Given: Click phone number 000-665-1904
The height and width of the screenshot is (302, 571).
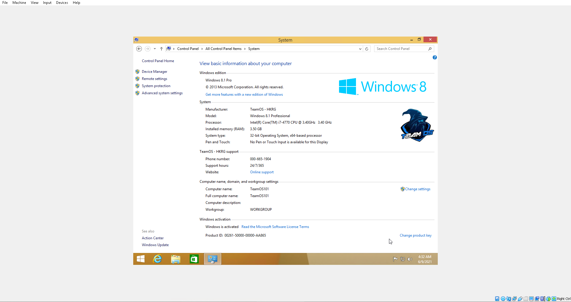Looking at the screenshot, I should (x=261, y=159).
